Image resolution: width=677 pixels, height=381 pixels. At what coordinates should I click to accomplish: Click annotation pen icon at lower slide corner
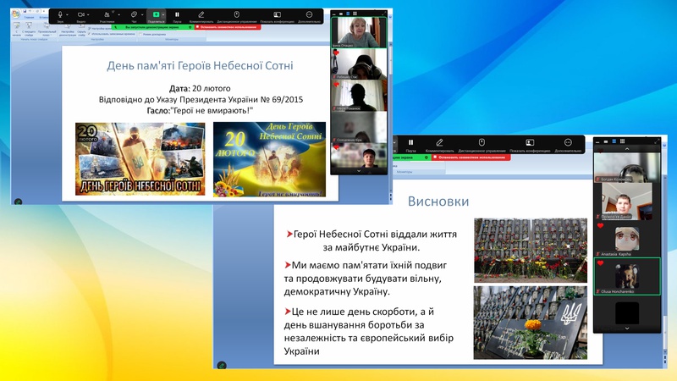(222, 366)
